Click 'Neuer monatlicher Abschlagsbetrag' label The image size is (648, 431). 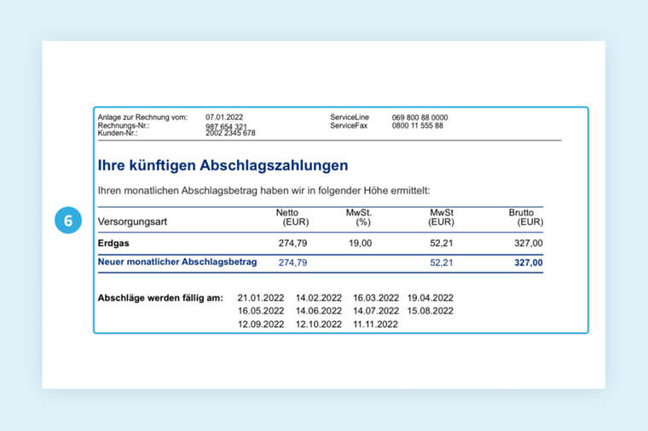click(177, 262)
